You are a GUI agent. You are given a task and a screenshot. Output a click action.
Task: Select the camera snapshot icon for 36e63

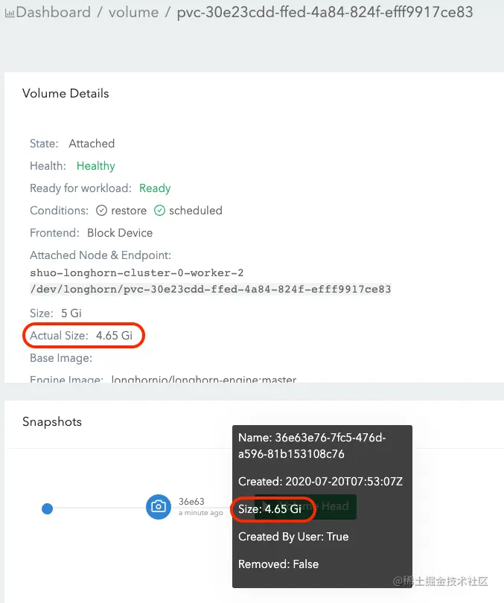158,507
